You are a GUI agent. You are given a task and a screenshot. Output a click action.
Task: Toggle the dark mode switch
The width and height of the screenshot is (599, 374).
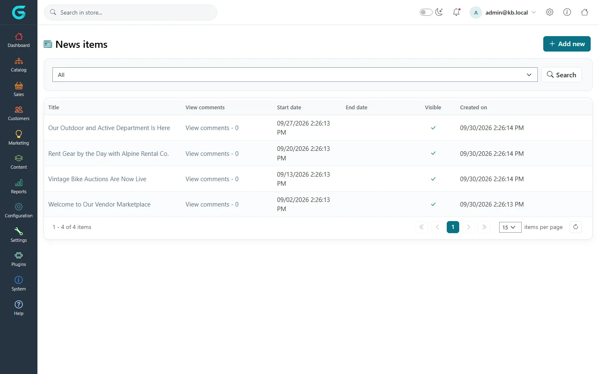tap(426, 12)
